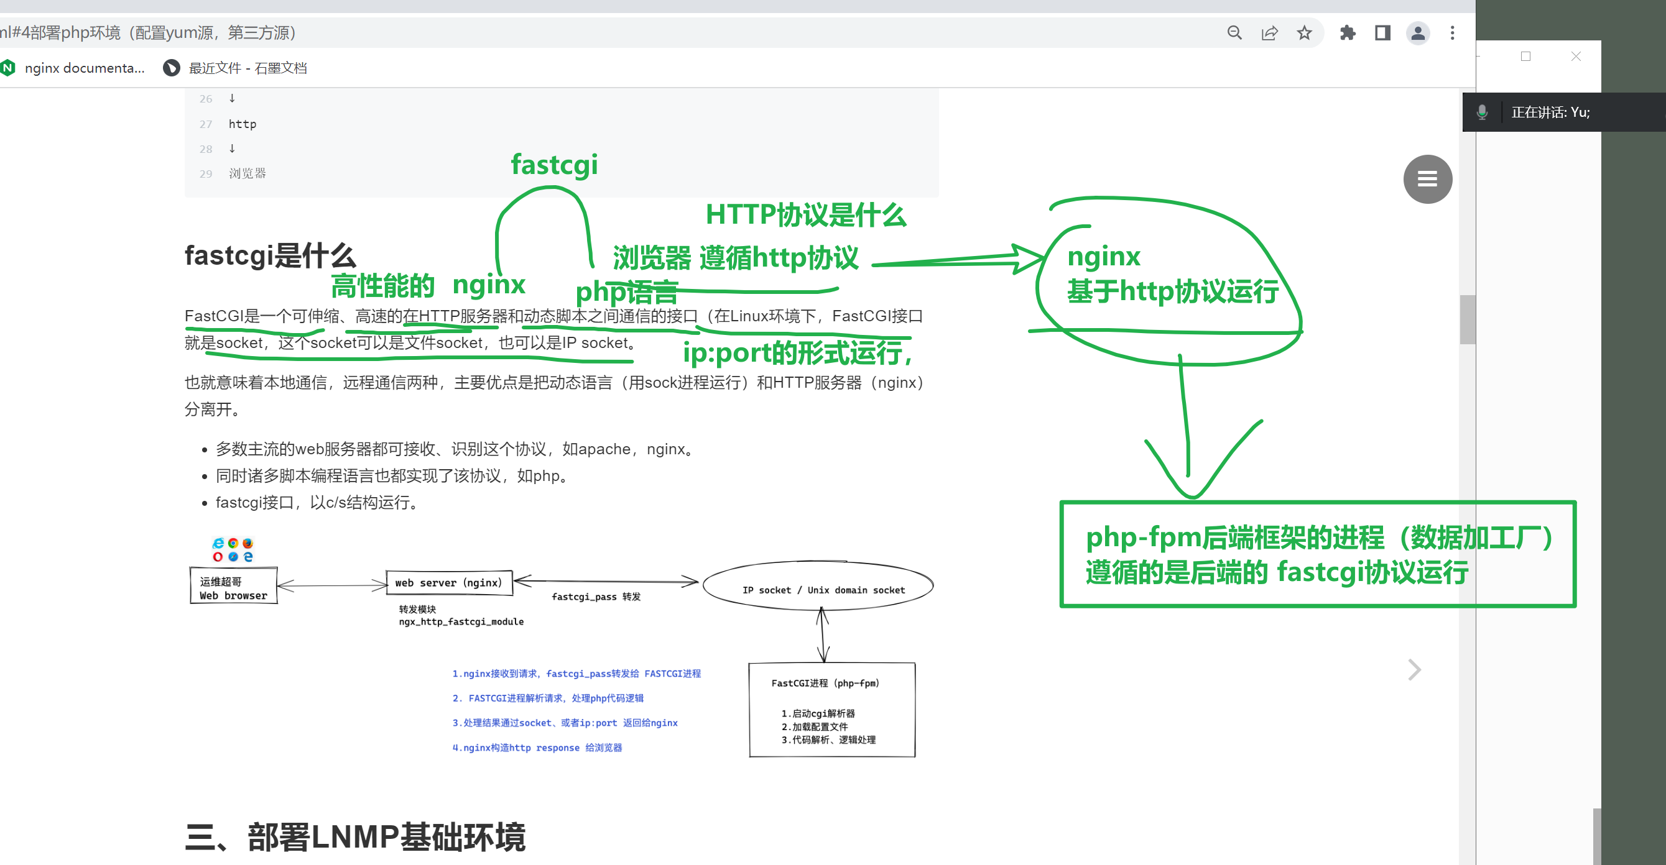1666x865 pixels.
Task: Click the share icon next to the address bar
Action: 1269,32
